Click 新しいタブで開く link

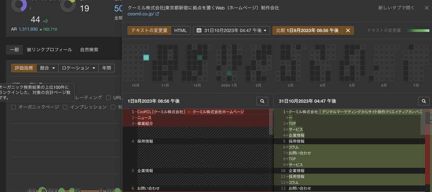pos(396,8)
